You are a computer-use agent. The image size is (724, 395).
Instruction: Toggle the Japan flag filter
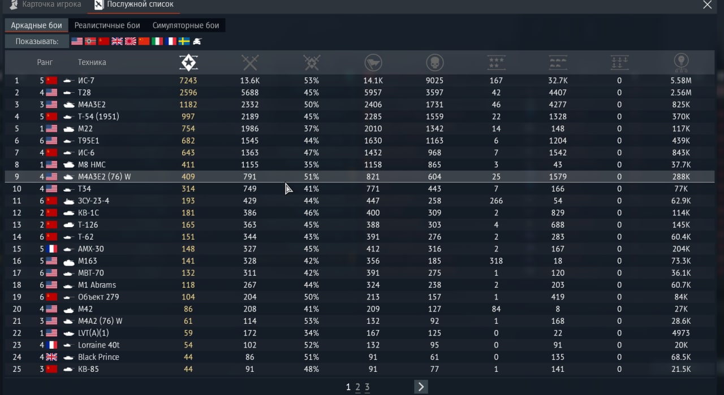click(x=131, y=41)
